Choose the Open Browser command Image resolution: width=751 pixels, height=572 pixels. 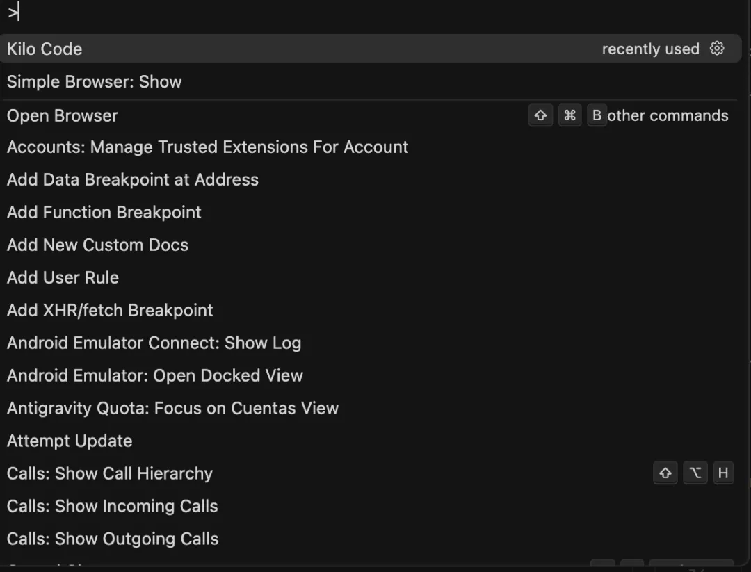pos(63,116)
